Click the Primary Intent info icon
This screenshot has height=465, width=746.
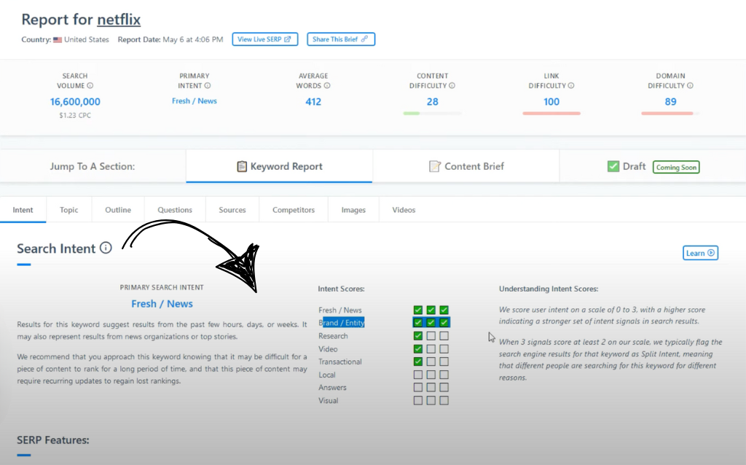coord(208,86)
